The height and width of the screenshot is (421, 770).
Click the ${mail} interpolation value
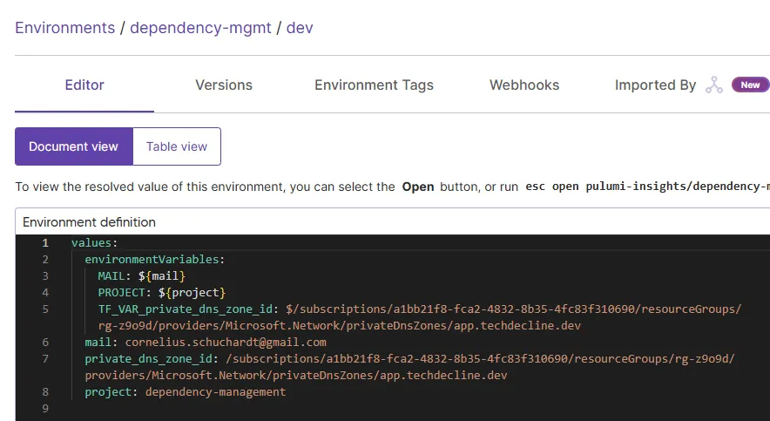[161, 275]
